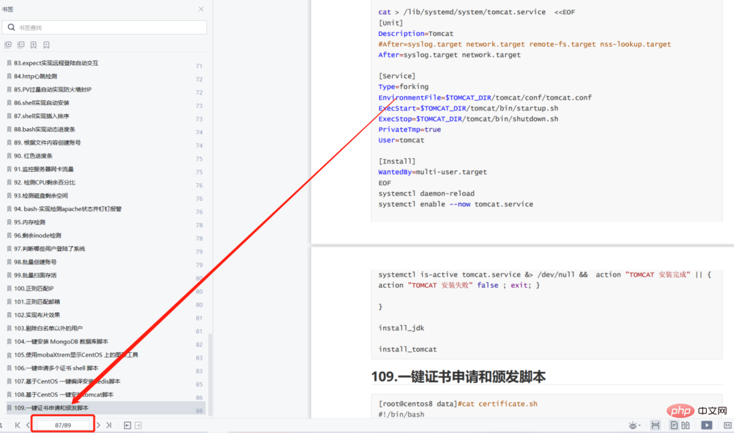Open bookmark 94. bash-实现检测apache状态并钉钉报警
The height and width of the screenshot is (433, 734).
point(68,209)
